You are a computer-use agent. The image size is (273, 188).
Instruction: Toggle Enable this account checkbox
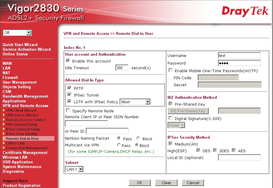pyautogui.click(x=68, y=61)
